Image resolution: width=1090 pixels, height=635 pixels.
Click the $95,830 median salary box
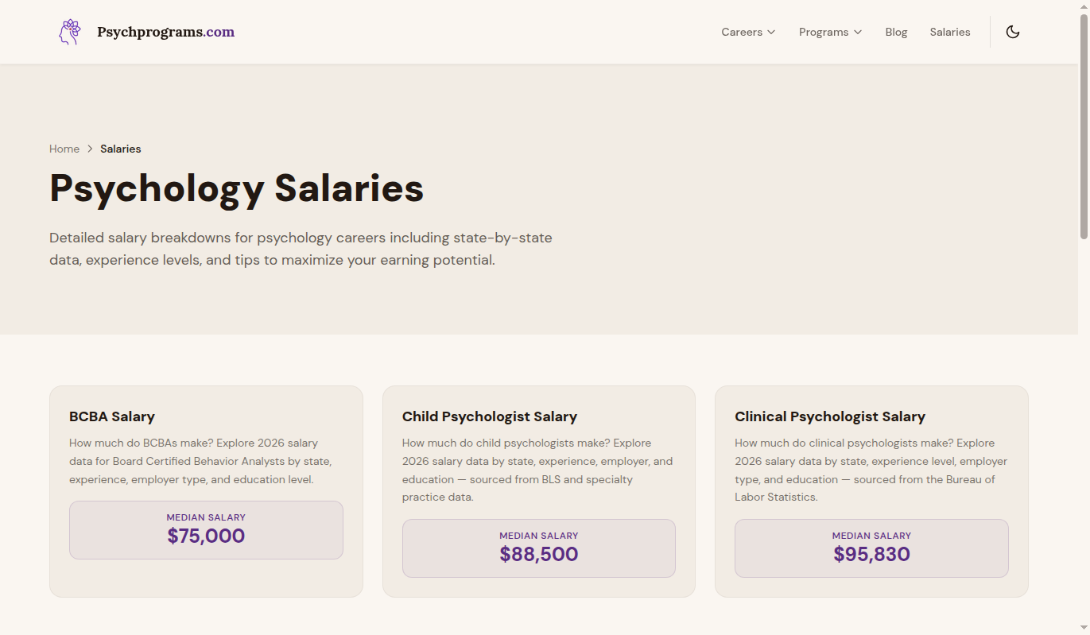871,548
